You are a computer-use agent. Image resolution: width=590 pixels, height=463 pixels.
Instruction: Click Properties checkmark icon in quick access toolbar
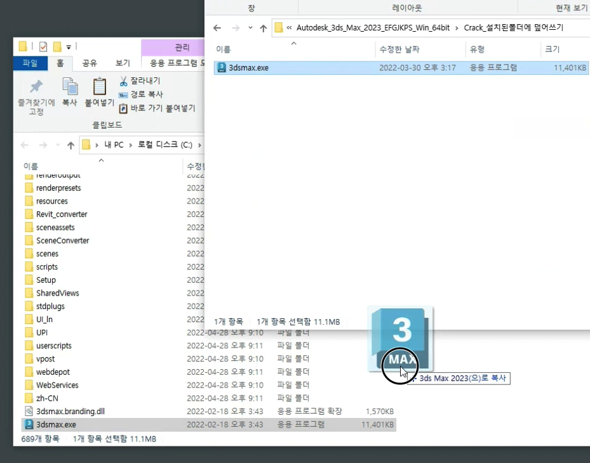tap(43, 47)
